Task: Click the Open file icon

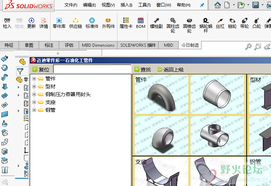Action: [241, 5]
